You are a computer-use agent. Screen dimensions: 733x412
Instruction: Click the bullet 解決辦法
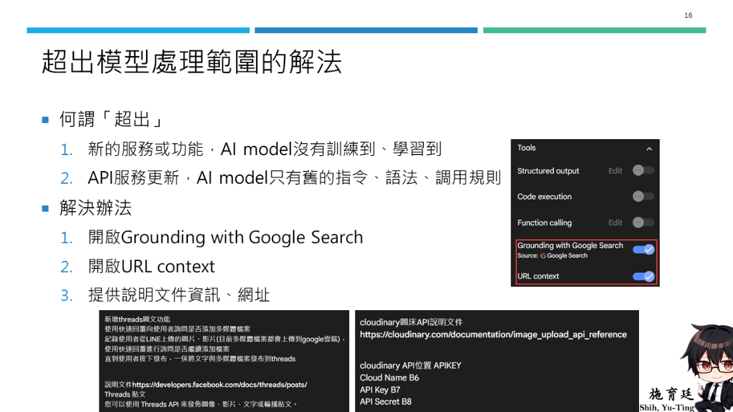[95, 208]
